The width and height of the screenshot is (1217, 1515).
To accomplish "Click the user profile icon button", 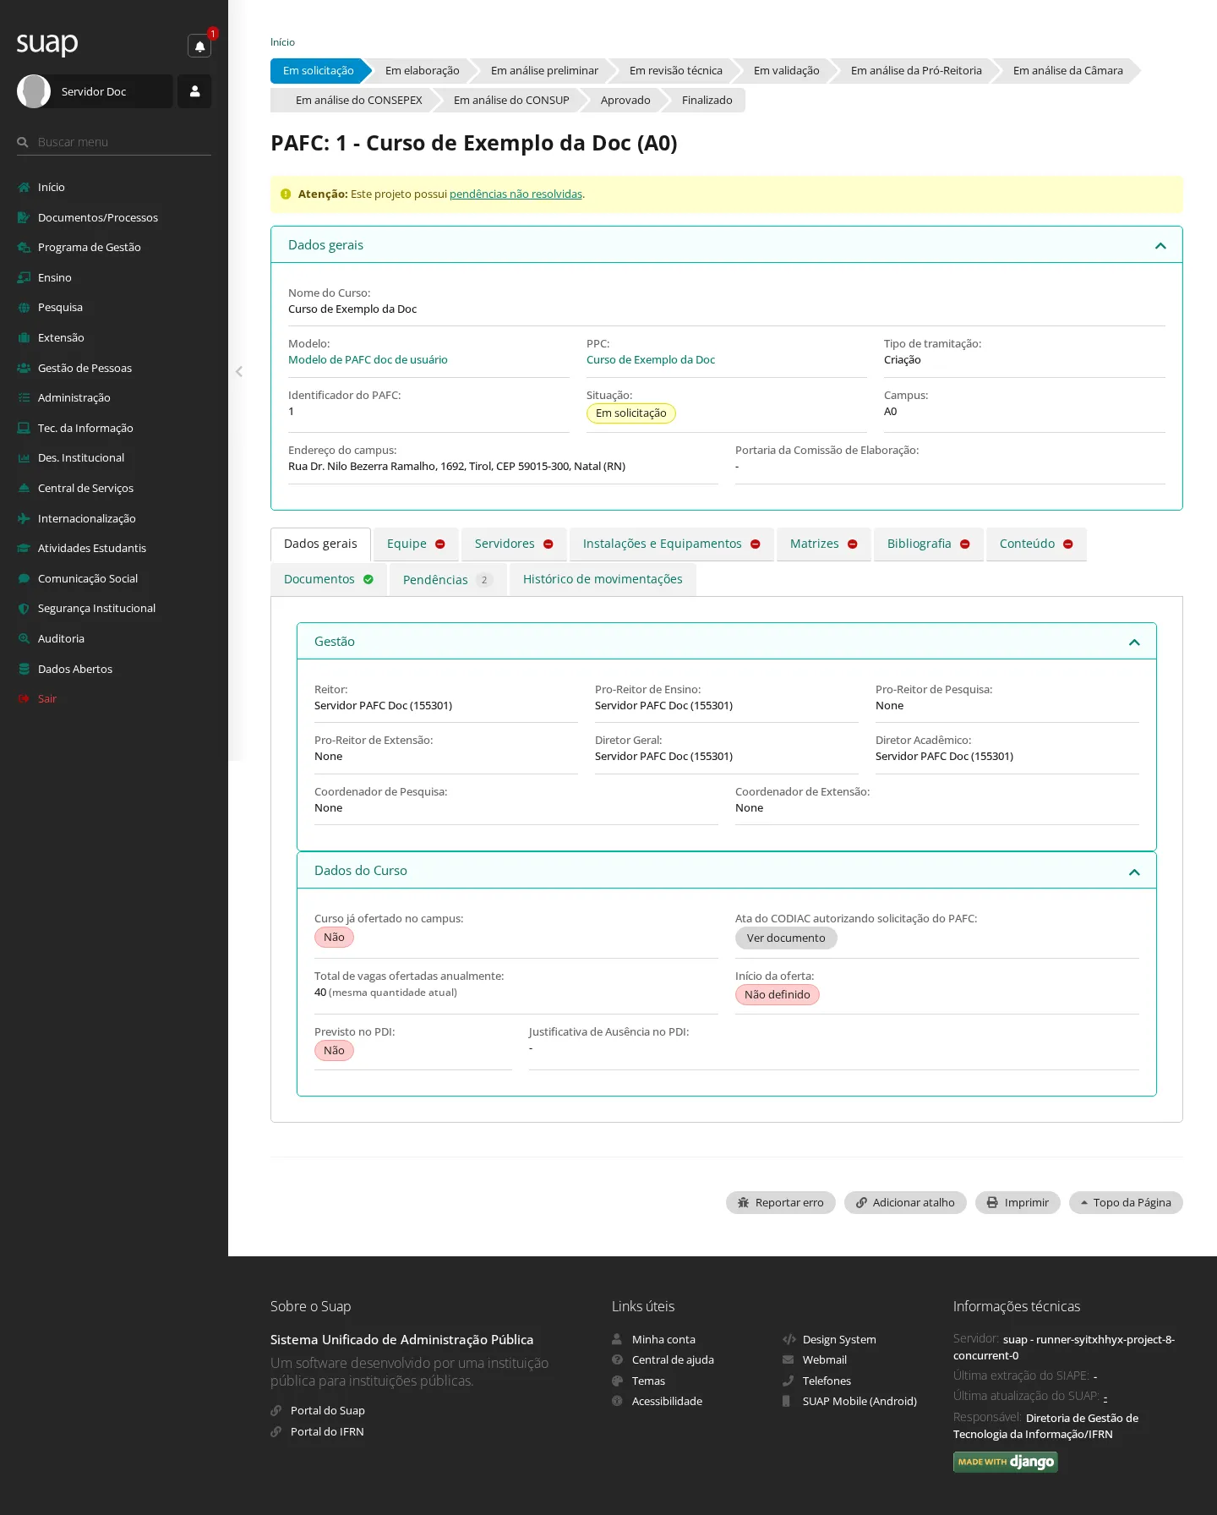I will pos(194,91).
